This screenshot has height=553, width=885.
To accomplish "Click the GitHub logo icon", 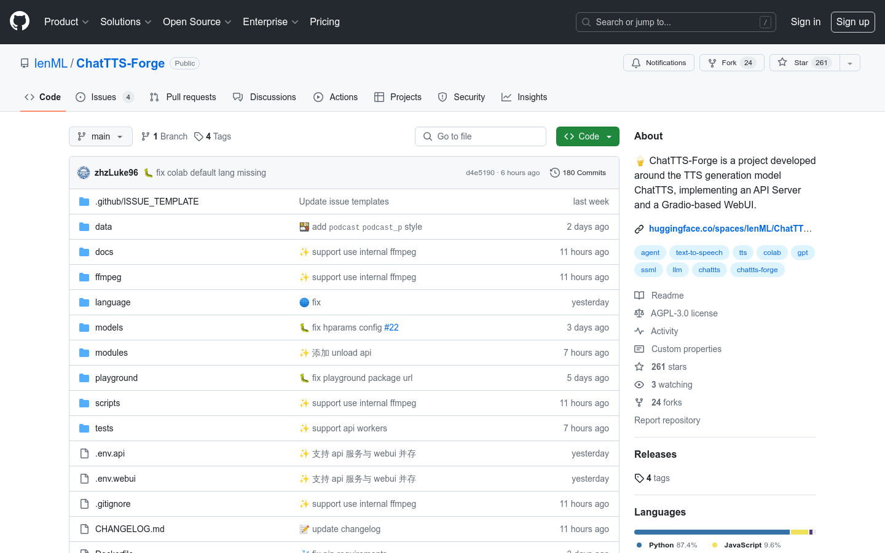I will click(x=20, y=22).
